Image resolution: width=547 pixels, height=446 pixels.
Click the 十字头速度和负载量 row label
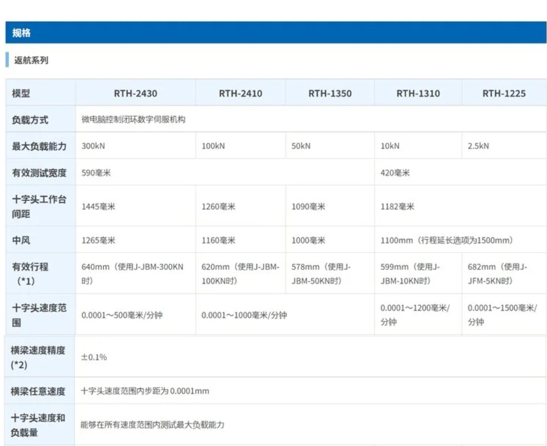(x=38, y=425)
